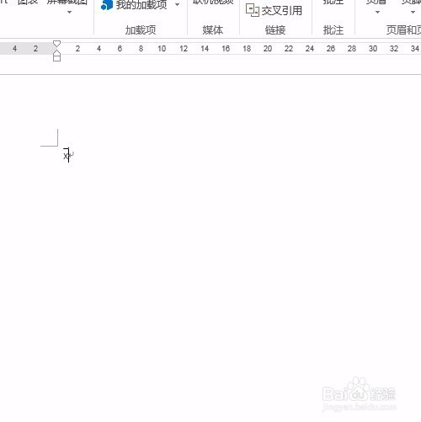Click the First Line Indent ruler marker
This screenshot has height=422, width=421.
56,44
